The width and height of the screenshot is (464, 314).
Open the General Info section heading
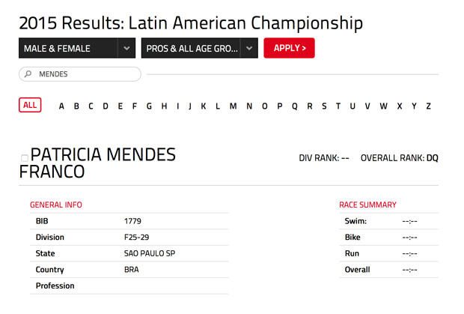coord(56,205)
